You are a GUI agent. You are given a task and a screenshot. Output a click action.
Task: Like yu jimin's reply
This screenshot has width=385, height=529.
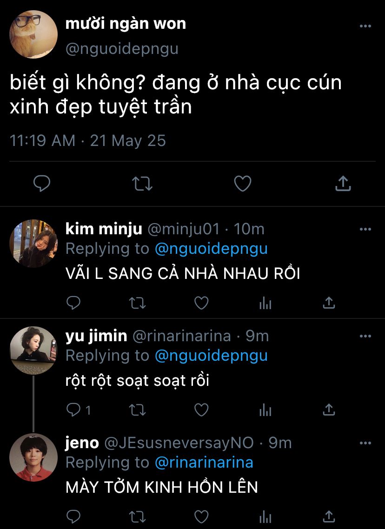[201, 410]
